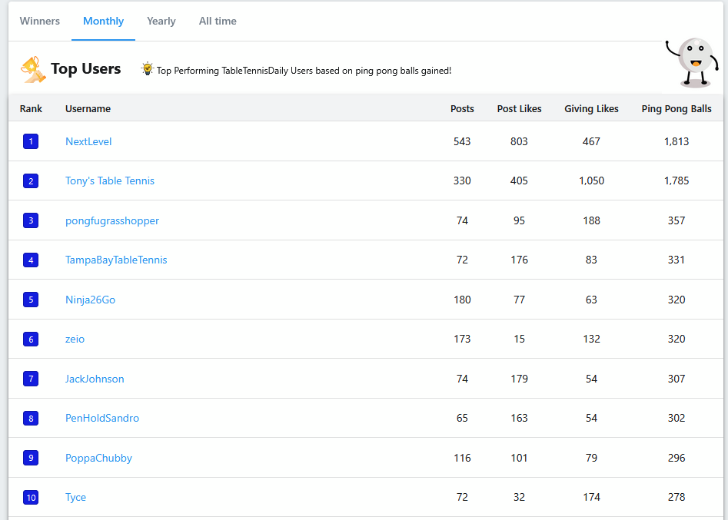Viewport: 728px width, 520px height.
Task: Click rank badge number 2
Action: tap(31, 181)
